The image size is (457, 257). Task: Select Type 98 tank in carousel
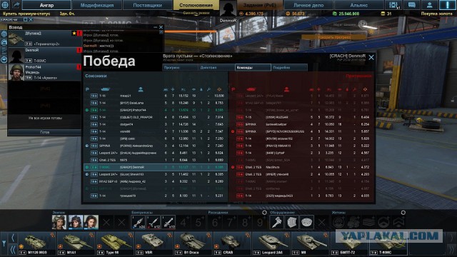coord(114,244)
